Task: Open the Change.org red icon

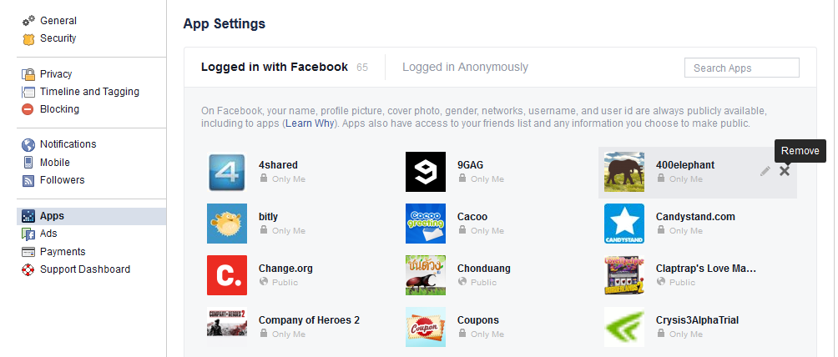Action: pyautogui.click(x=226, y=275)
